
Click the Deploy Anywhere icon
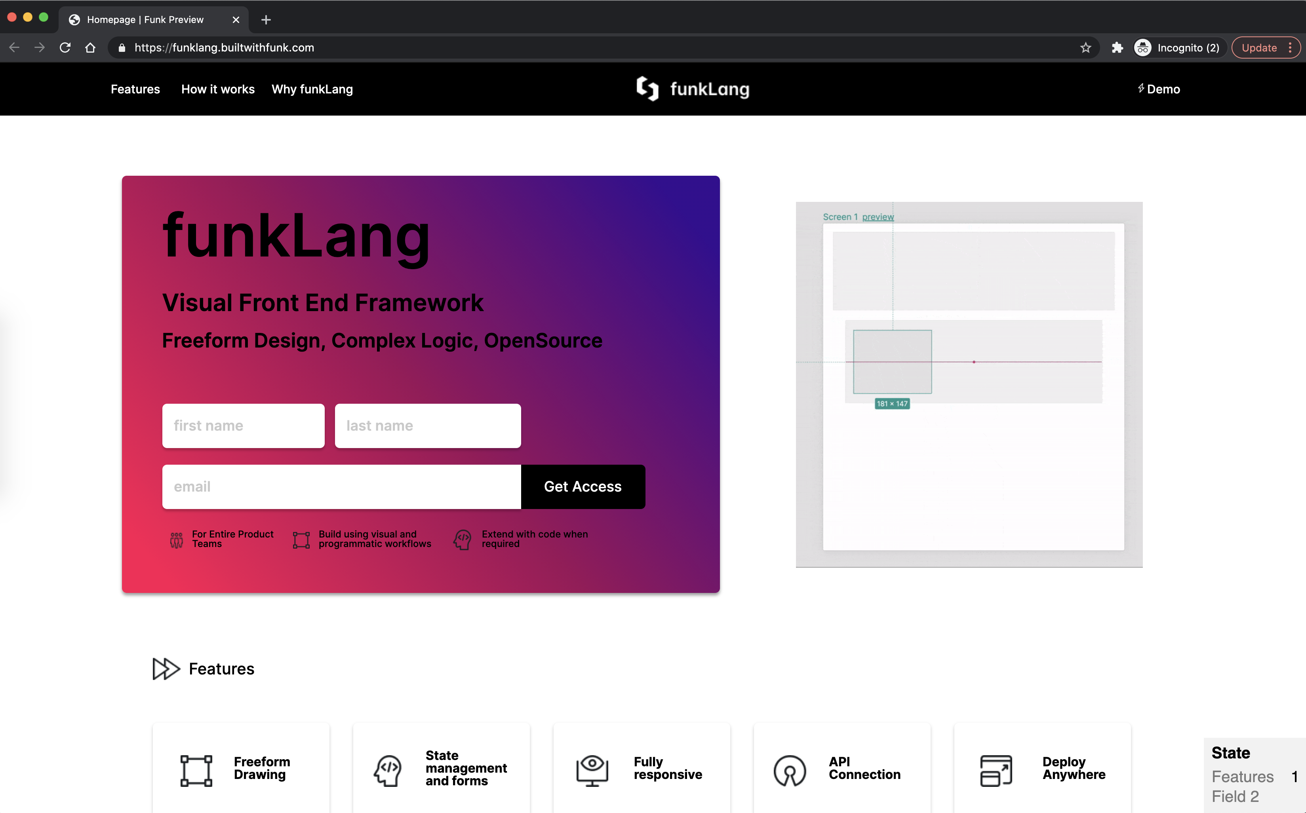click(x=996, y=771)
